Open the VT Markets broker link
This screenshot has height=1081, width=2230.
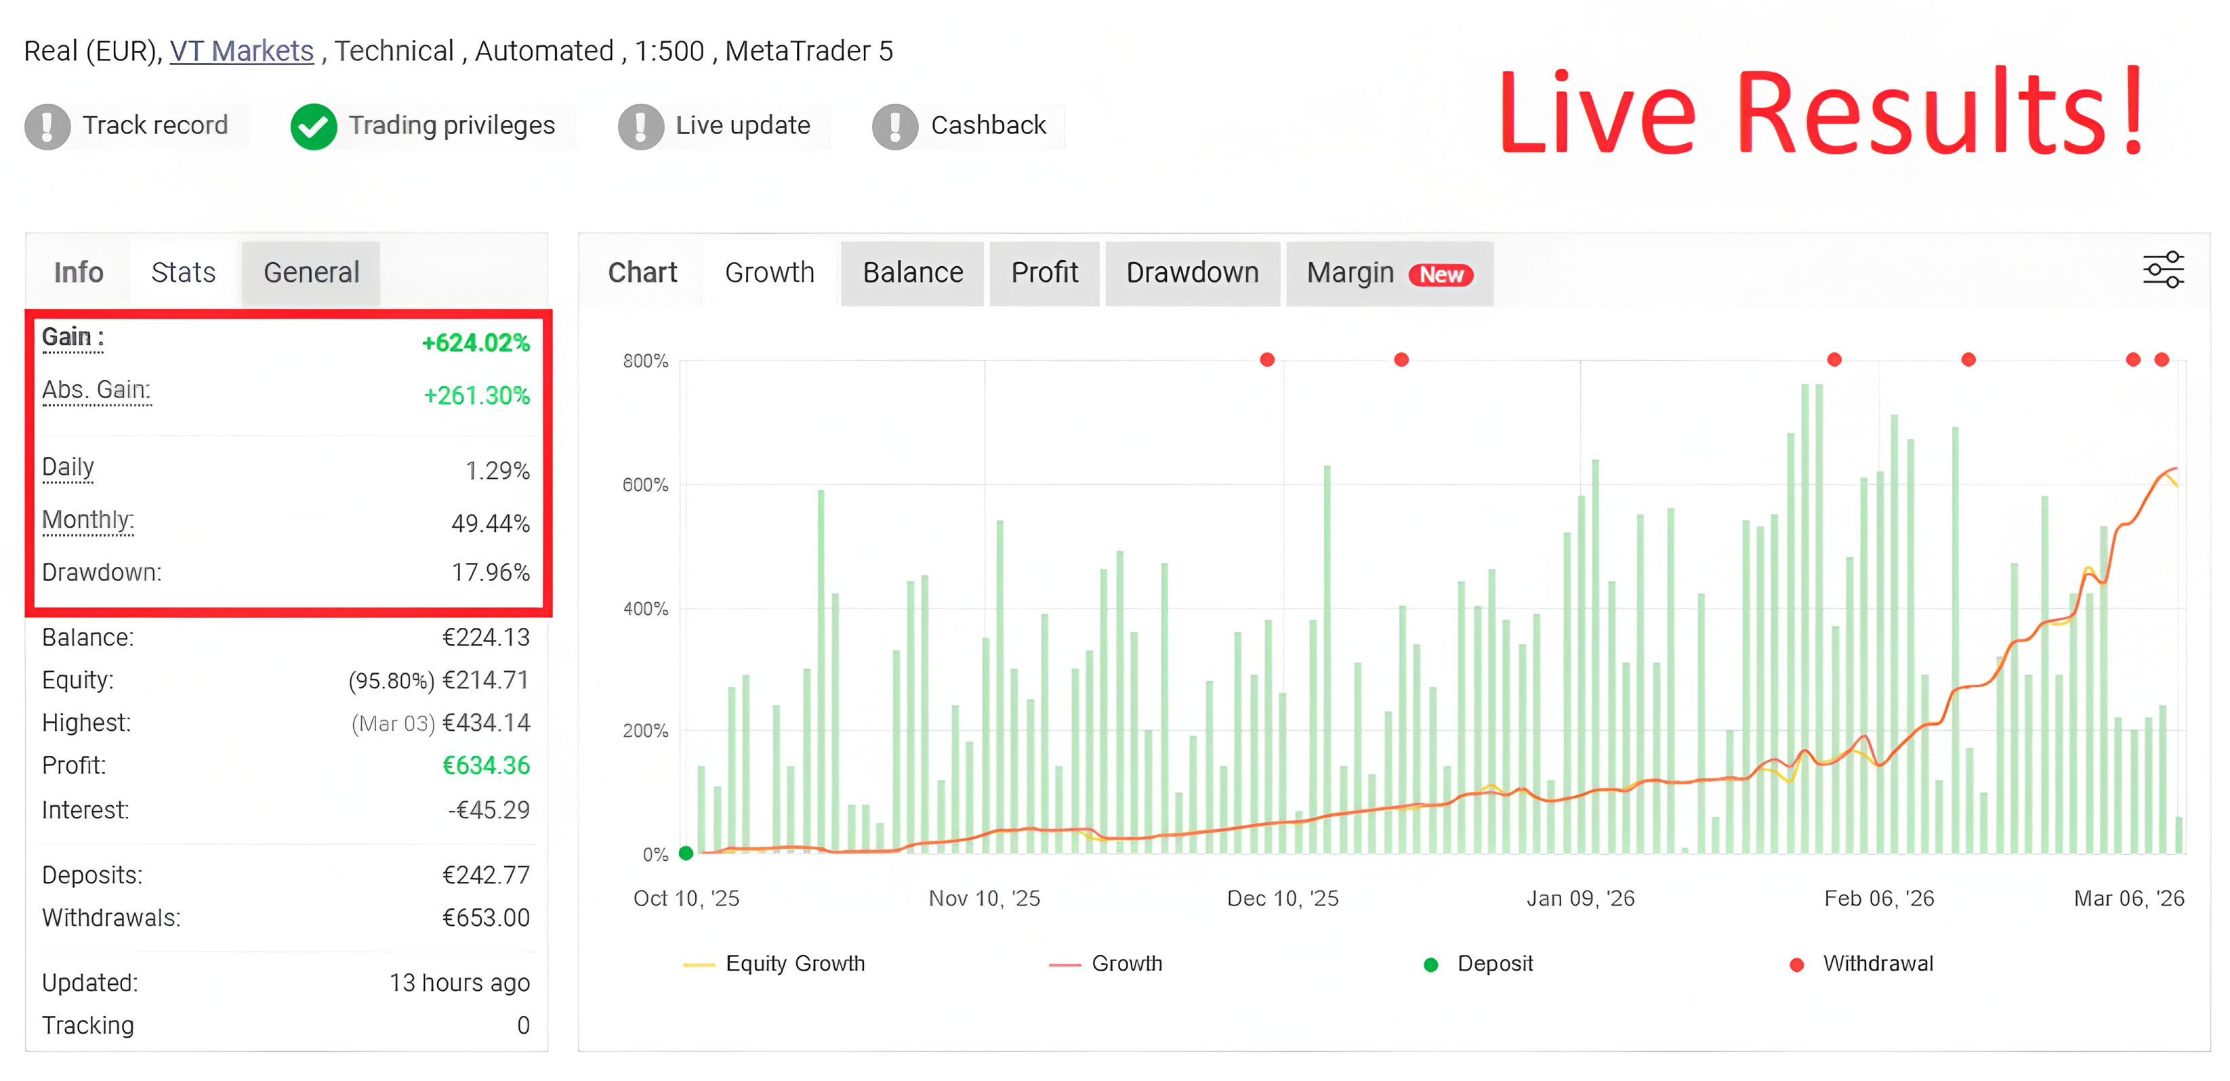click(x=241, y=51)
